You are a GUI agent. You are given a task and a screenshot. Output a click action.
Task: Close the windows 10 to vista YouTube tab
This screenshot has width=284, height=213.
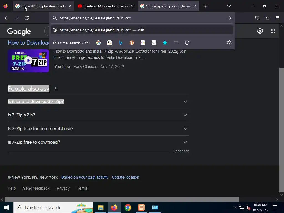tap(132, 6)
